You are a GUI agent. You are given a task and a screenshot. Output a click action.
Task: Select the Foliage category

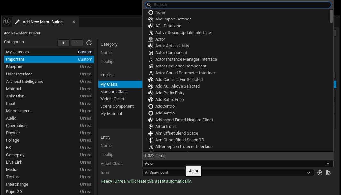click(x=49, y=140)
